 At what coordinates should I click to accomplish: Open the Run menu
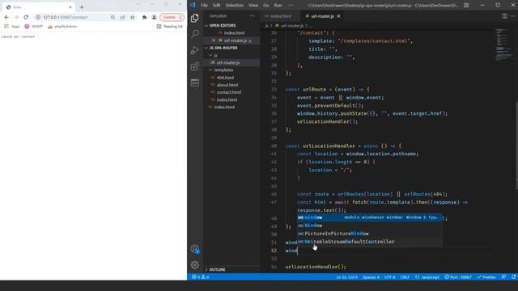pyautogui.click(x=278, y=5)
